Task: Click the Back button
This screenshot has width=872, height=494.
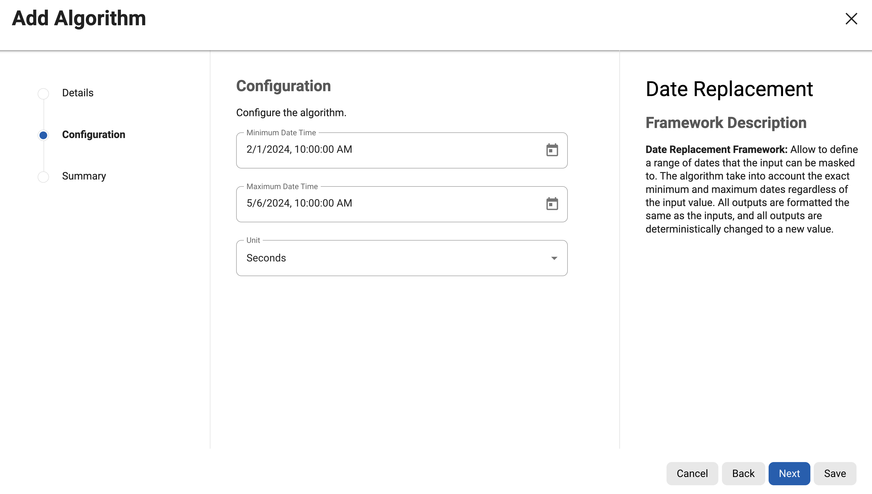Action: pos(743,473)
